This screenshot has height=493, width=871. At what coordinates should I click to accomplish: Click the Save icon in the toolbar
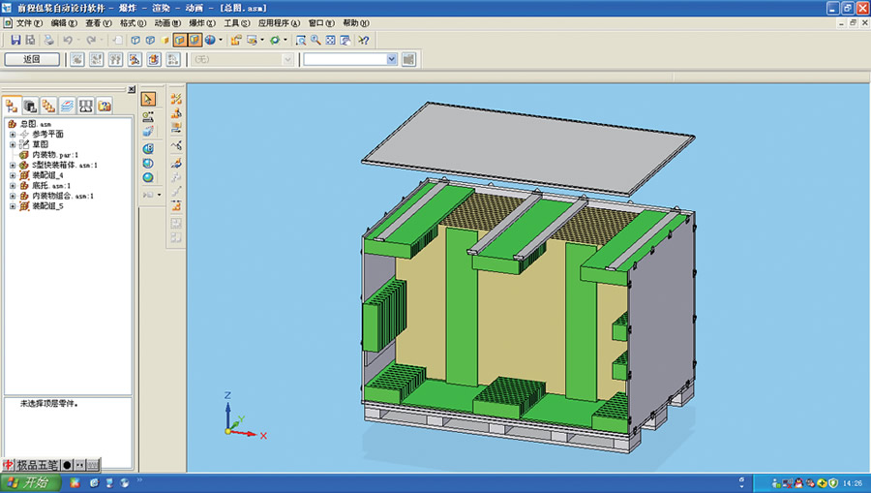pos(15,40)
